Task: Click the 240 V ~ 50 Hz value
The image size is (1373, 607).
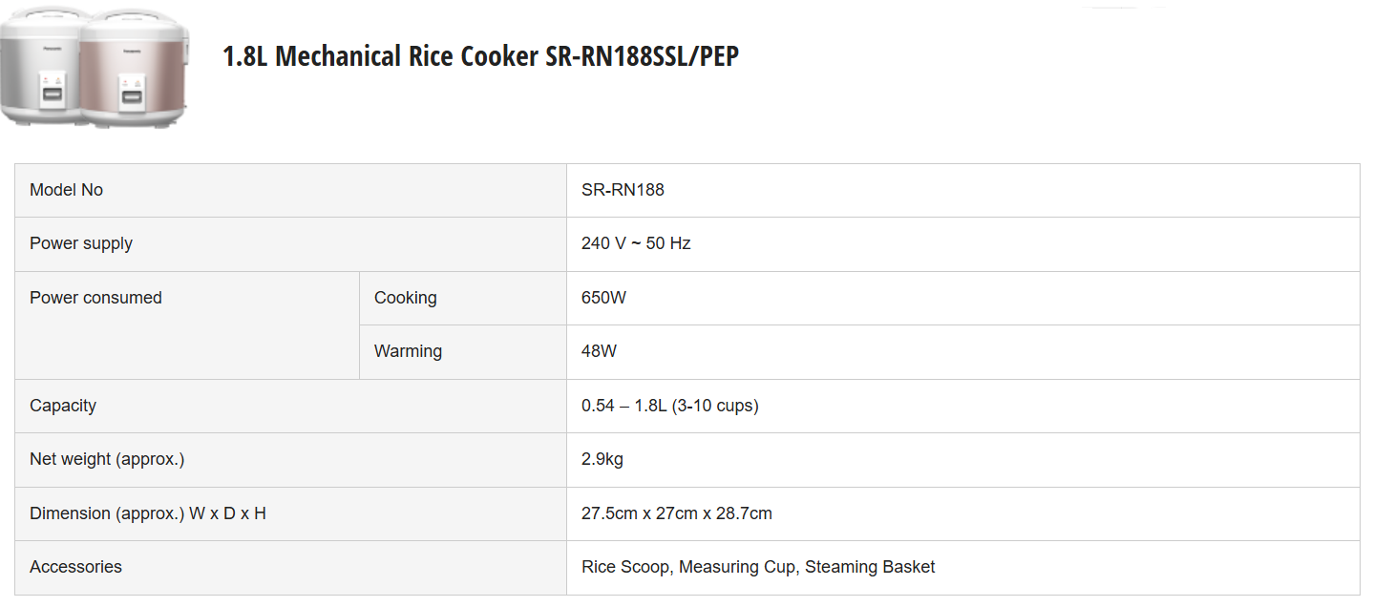Action: click(x=636, y=243)
